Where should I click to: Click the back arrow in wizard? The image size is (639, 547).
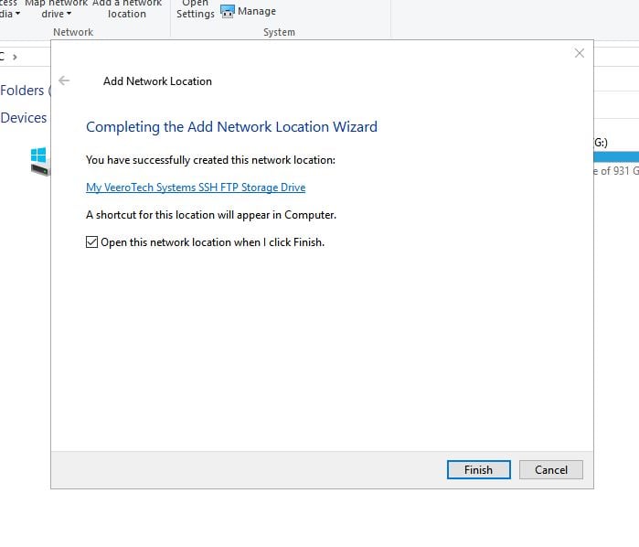[x=64, y=80]
